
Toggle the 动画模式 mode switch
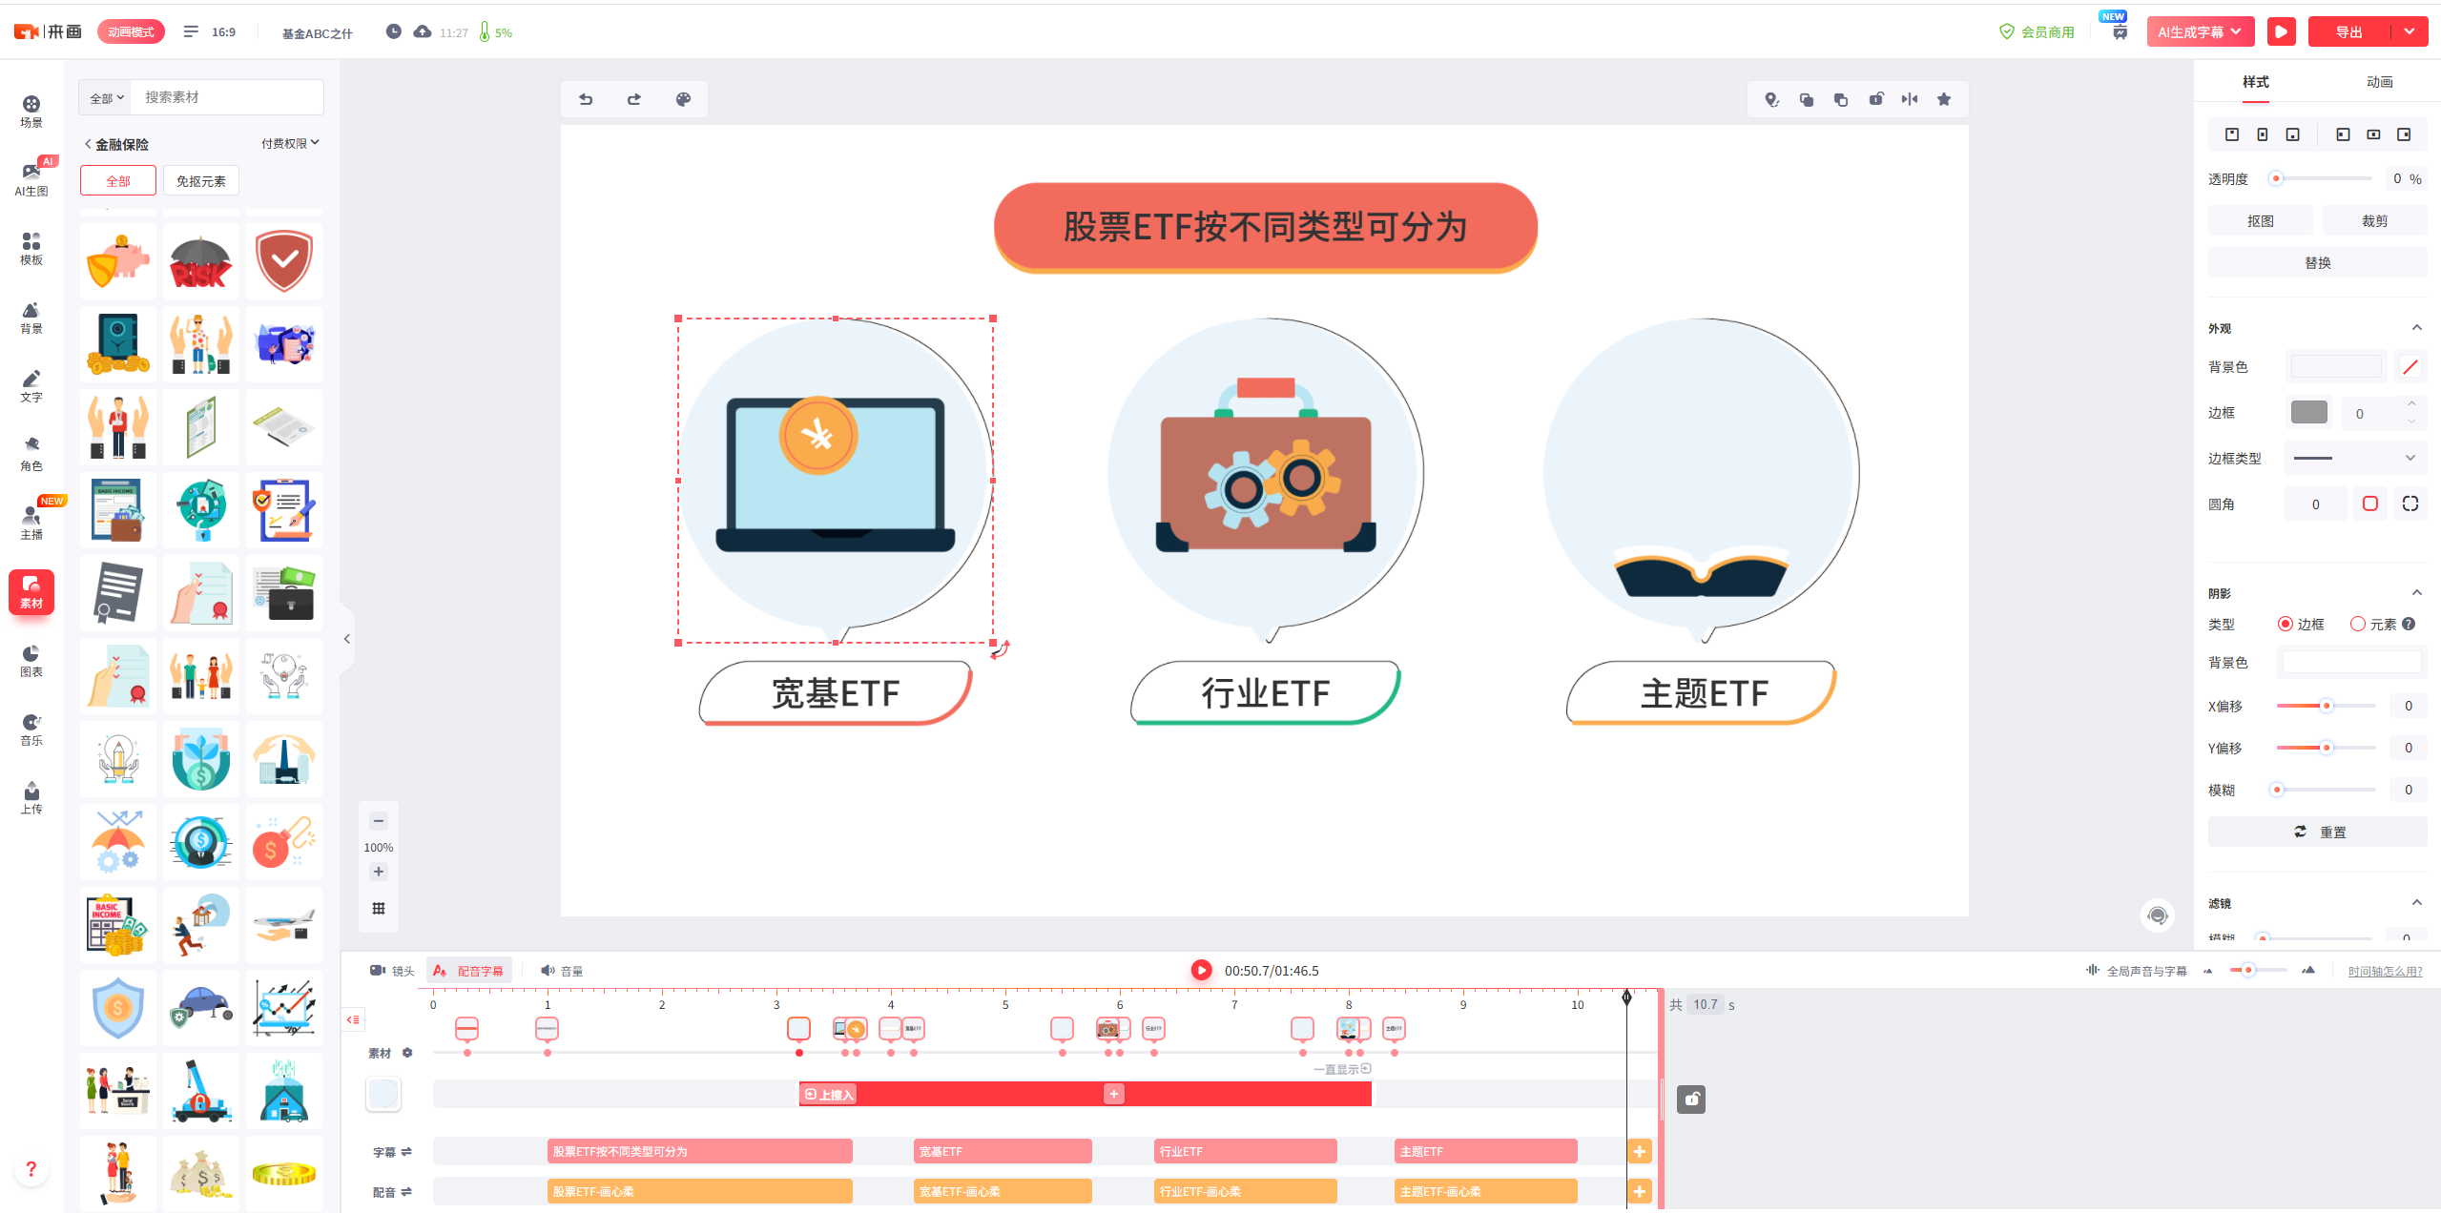pos(131,31)
